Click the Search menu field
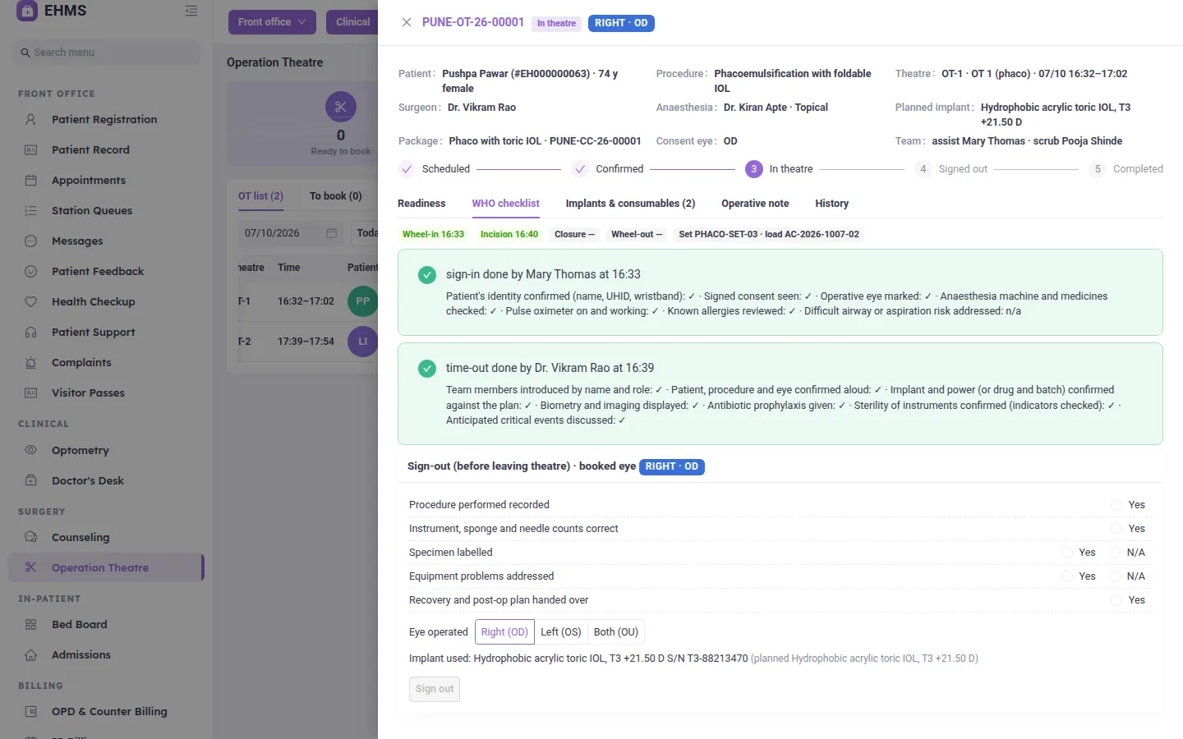Screen dimensions: 1183x739 (107, 53)
